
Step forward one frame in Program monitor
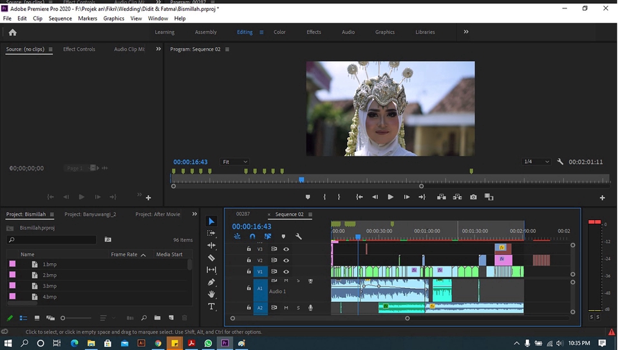tap(406, 197)
